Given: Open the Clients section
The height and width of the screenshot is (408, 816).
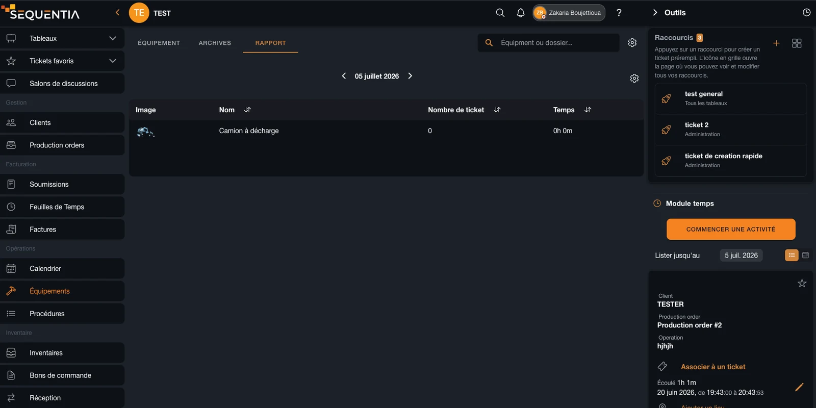Looking at the screenshot, I should click(x=62, y=122).
